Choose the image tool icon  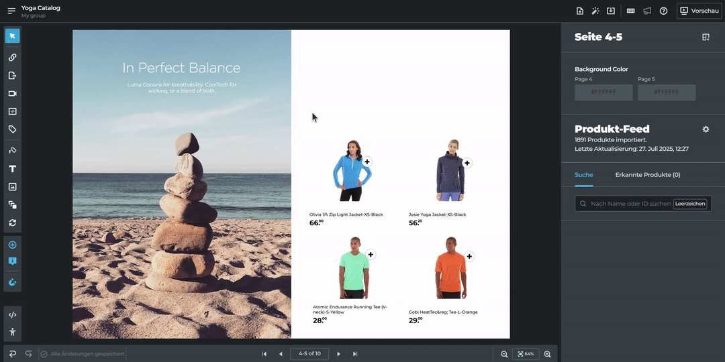[x=12, y=187]
